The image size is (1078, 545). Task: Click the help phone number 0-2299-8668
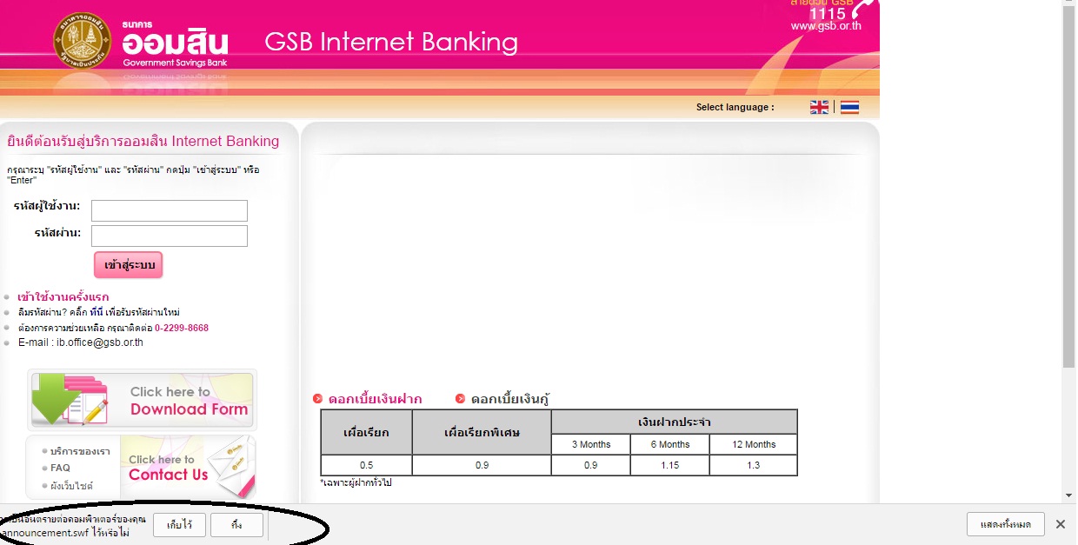point(182,328)
